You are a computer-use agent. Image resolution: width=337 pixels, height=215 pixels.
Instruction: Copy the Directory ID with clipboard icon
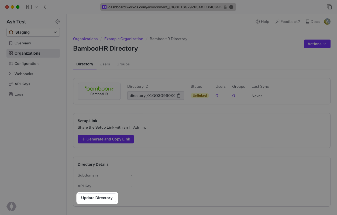coord(179,96)
